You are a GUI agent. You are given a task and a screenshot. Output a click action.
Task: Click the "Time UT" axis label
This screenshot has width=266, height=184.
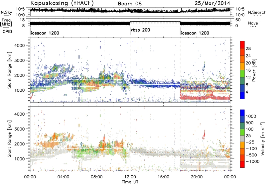pos(130,182)
